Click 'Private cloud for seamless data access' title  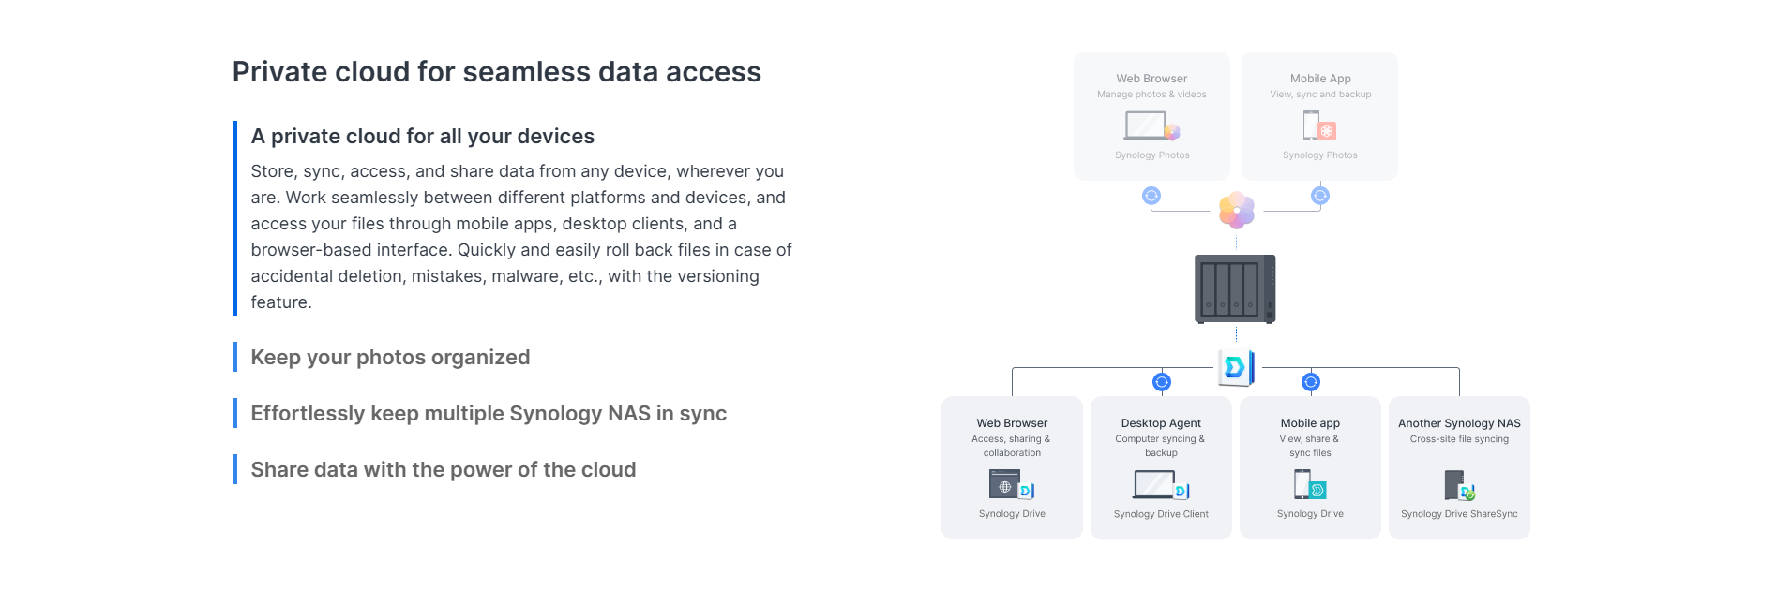point(497,72)
